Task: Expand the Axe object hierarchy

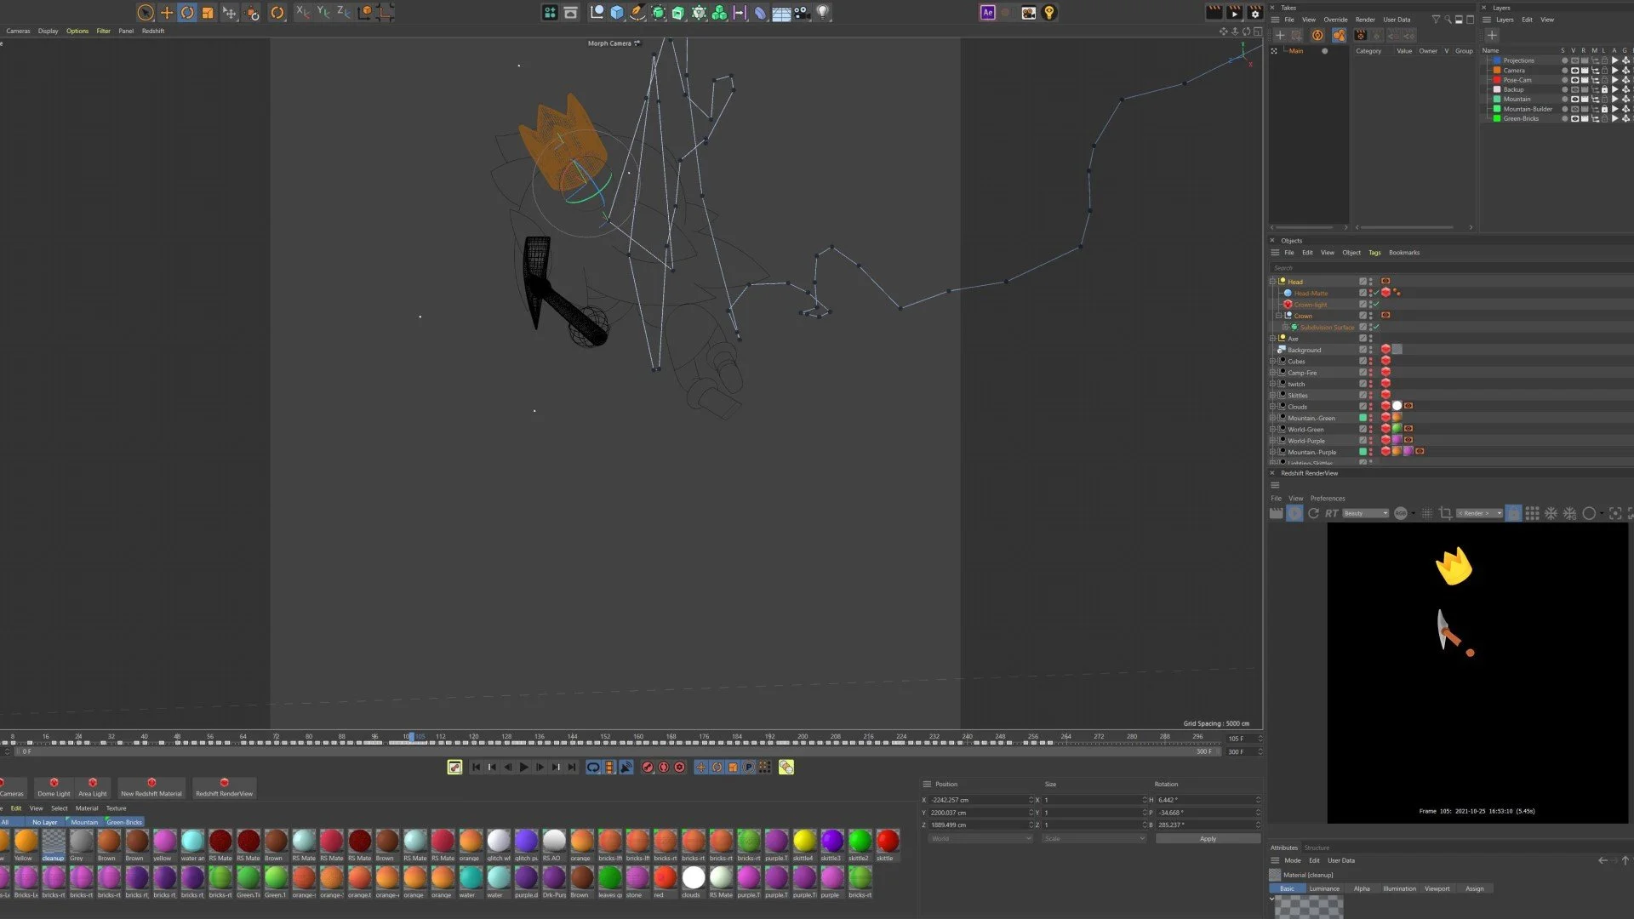Action: 1273,339
